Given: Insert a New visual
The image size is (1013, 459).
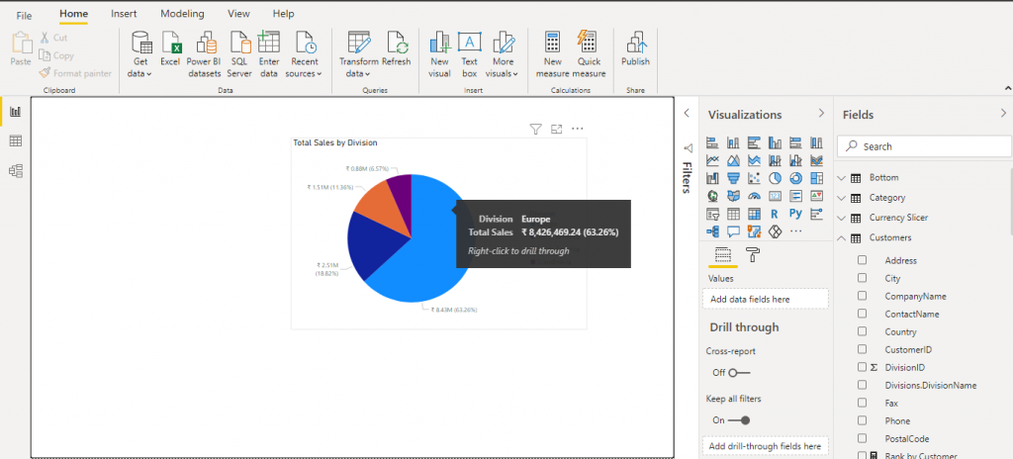Looking at the screenshot, I should pos(439,54).
